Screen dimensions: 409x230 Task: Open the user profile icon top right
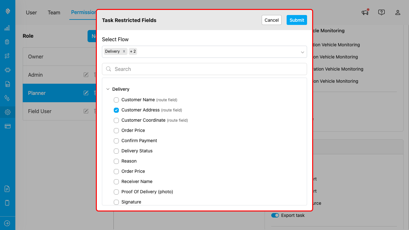point(398,12)
